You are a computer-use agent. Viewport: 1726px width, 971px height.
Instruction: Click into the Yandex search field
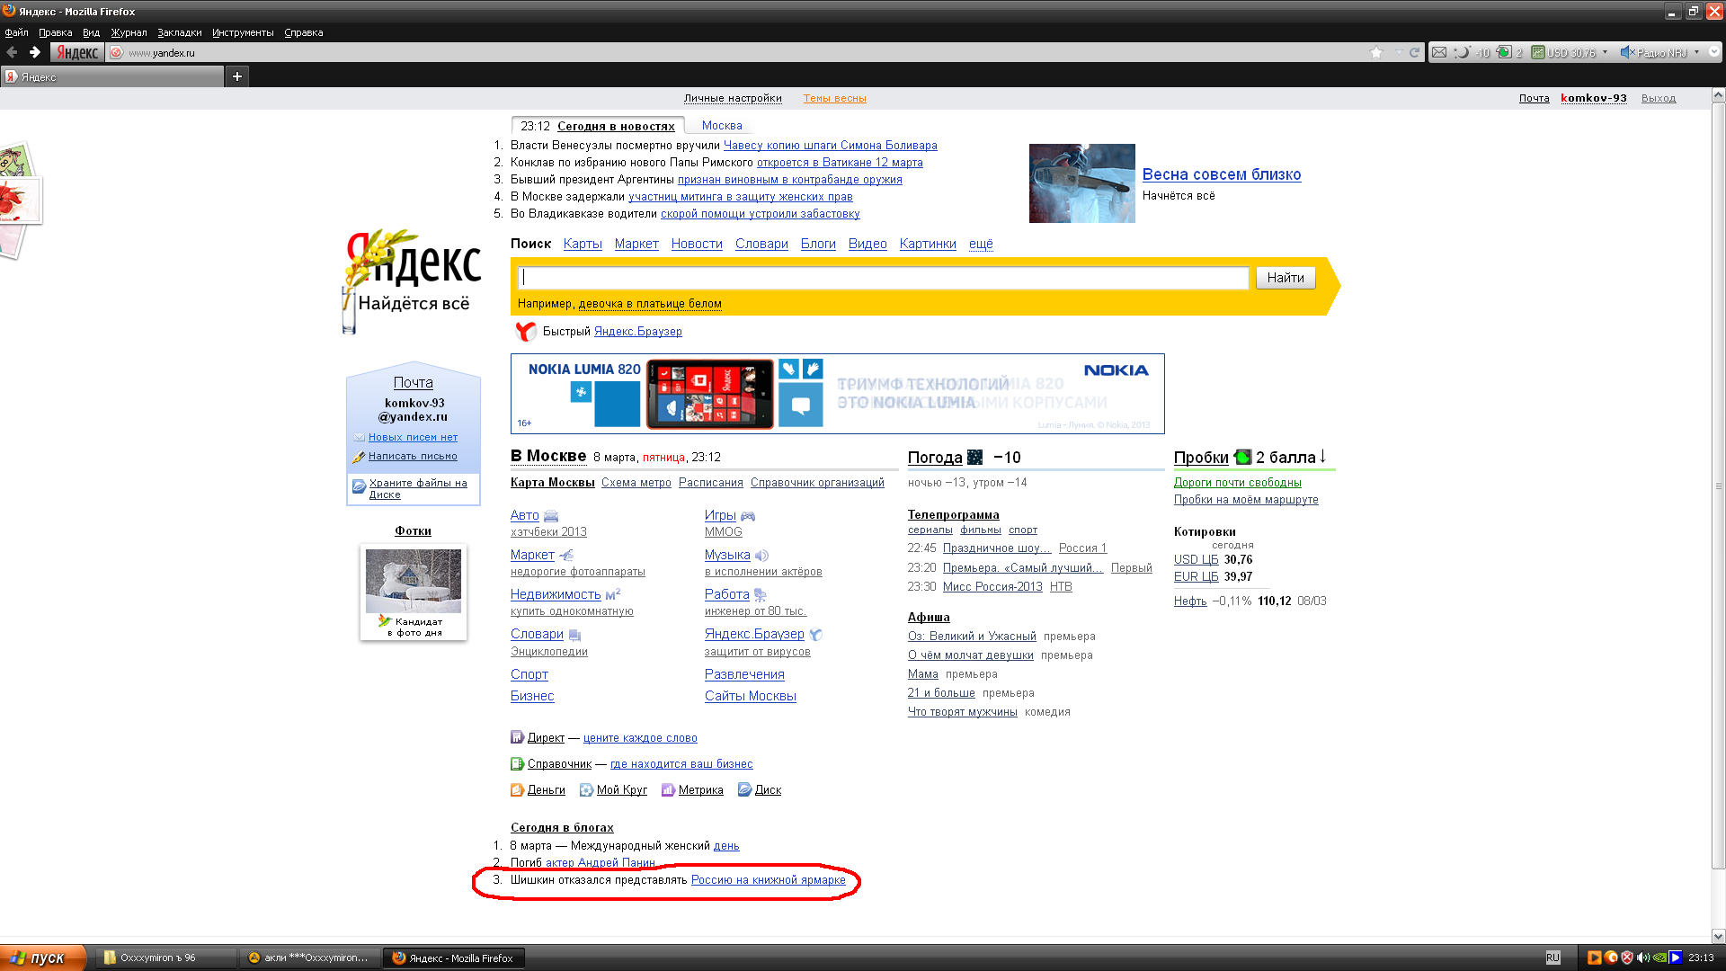[885, 278]
